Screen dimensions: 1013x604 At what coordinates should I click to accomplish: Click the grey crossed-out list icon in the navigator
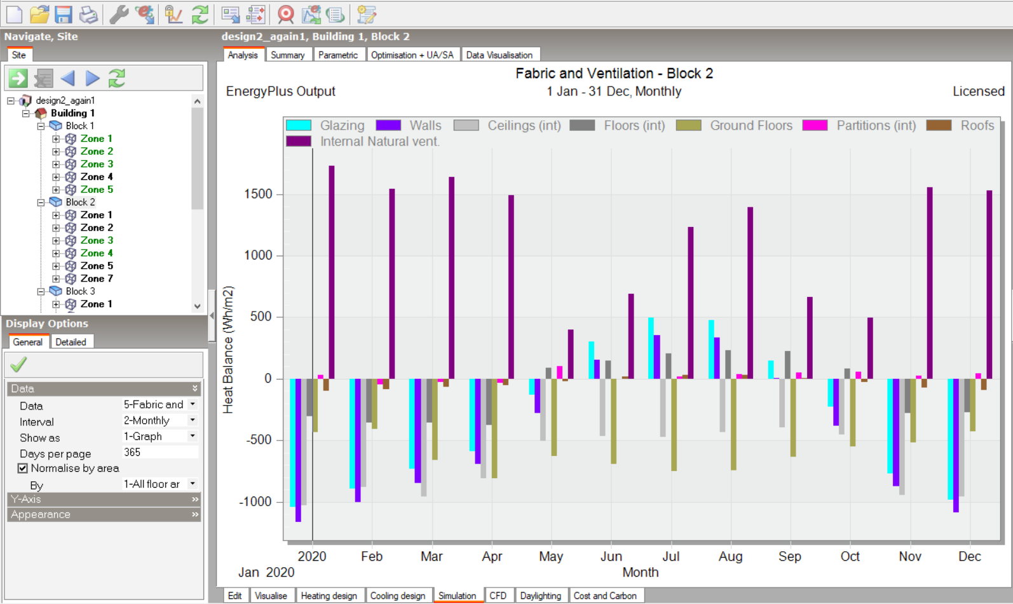pyautogui.click(x=43, y=78)
